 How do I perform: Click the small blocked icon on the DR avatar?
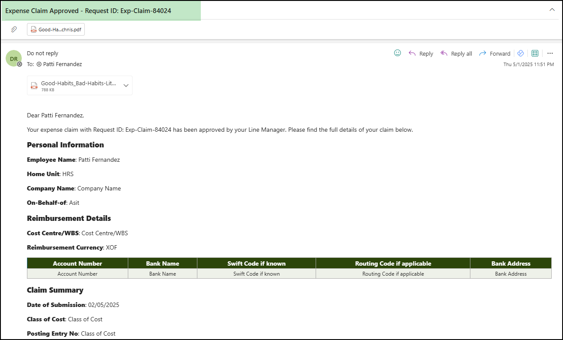click(20, 65)
